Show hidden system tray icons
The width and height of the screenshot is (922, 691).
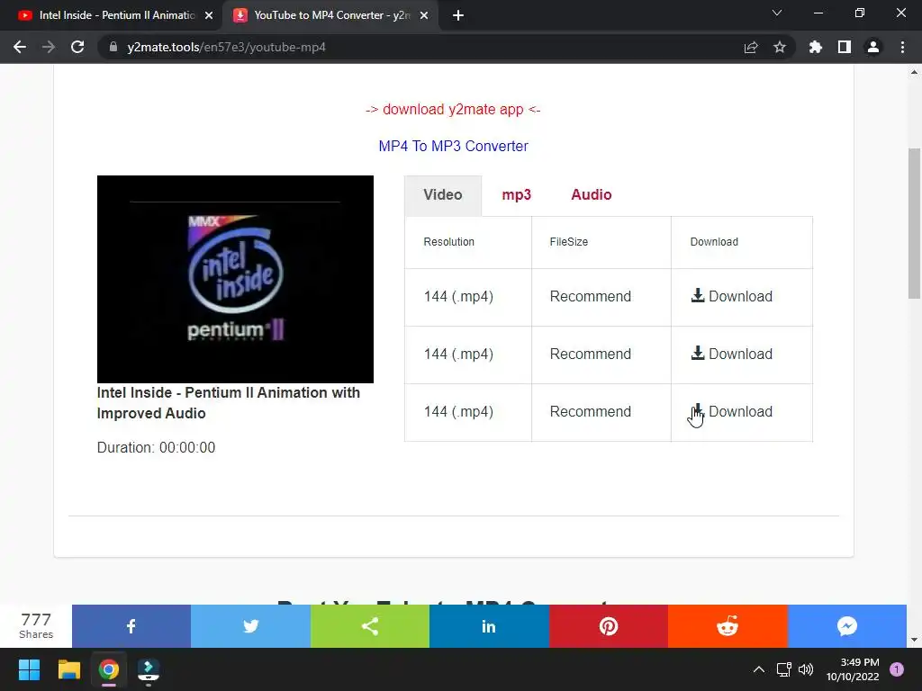pos(758,669)
